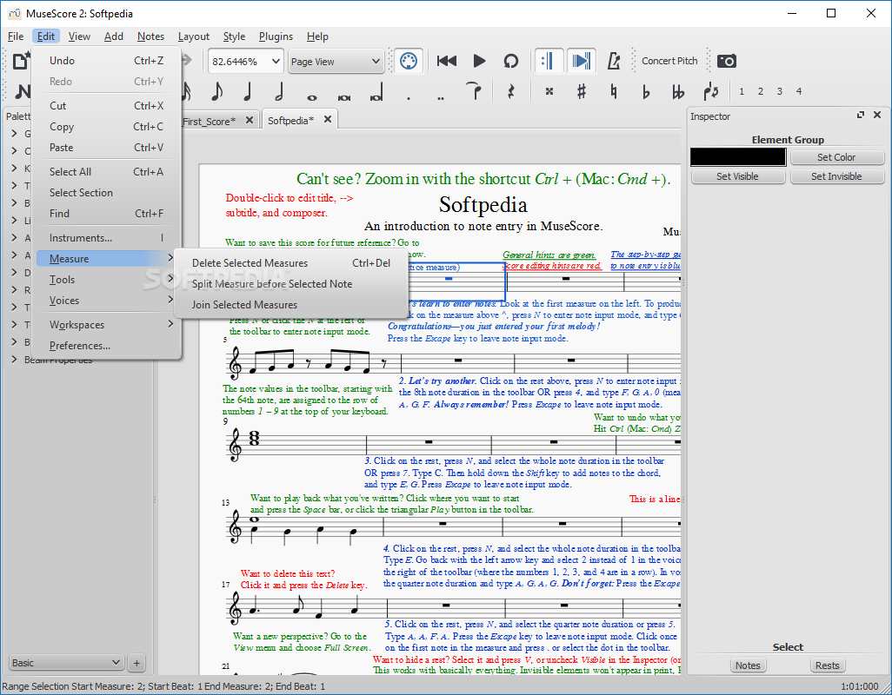
Task: Click the Set Color button
Action: (836, 157)
